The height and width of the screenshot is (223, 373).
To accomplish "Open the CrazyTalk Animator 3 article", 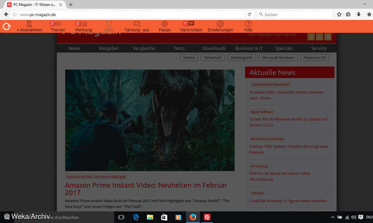I will click(x=288, y=201).
